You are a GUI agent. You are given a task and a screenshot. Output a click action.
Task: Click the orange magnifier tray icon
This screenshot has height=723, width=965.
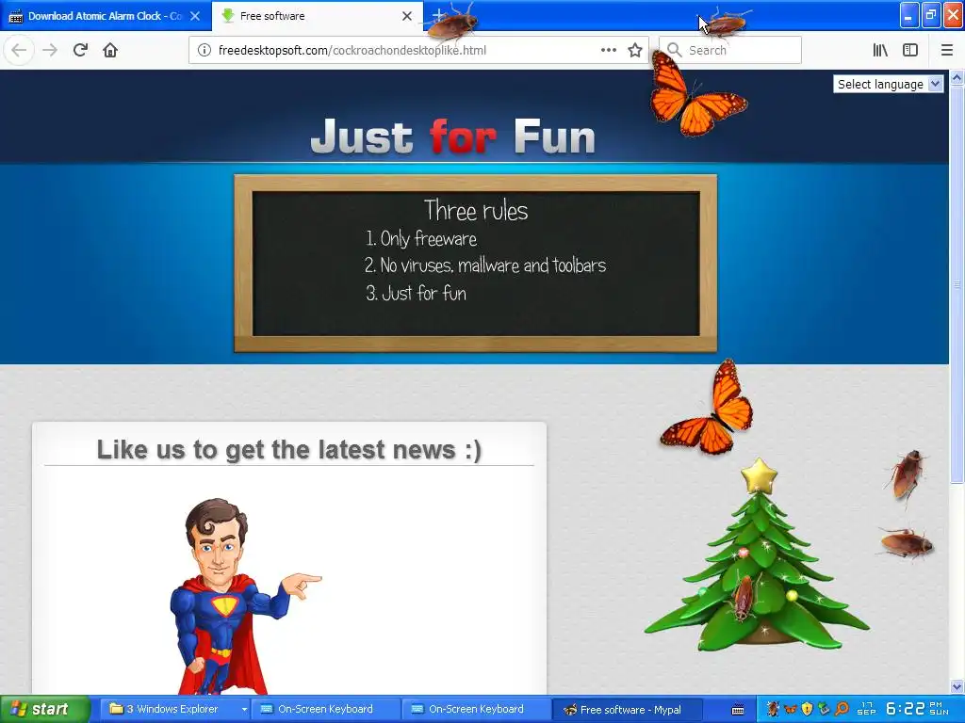[x=842, y=710]
